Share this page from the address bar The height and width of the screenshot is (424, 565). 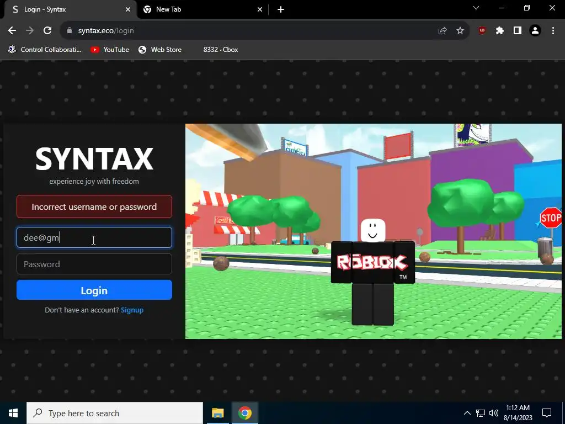(x=443, y=31)
